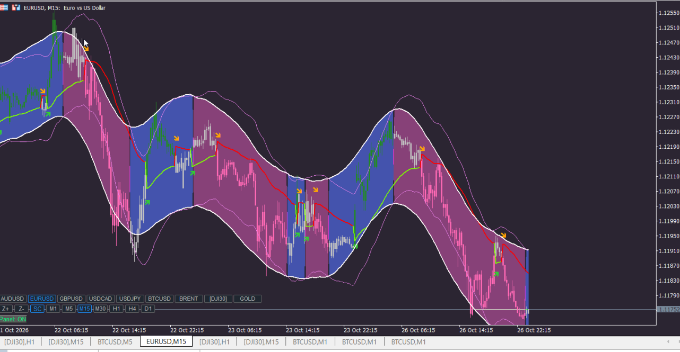The height and width of the screenshot is (352, 680).
Task: Pick the [DJI30] symbol button in the panel
Action: (x=218, y=299)
